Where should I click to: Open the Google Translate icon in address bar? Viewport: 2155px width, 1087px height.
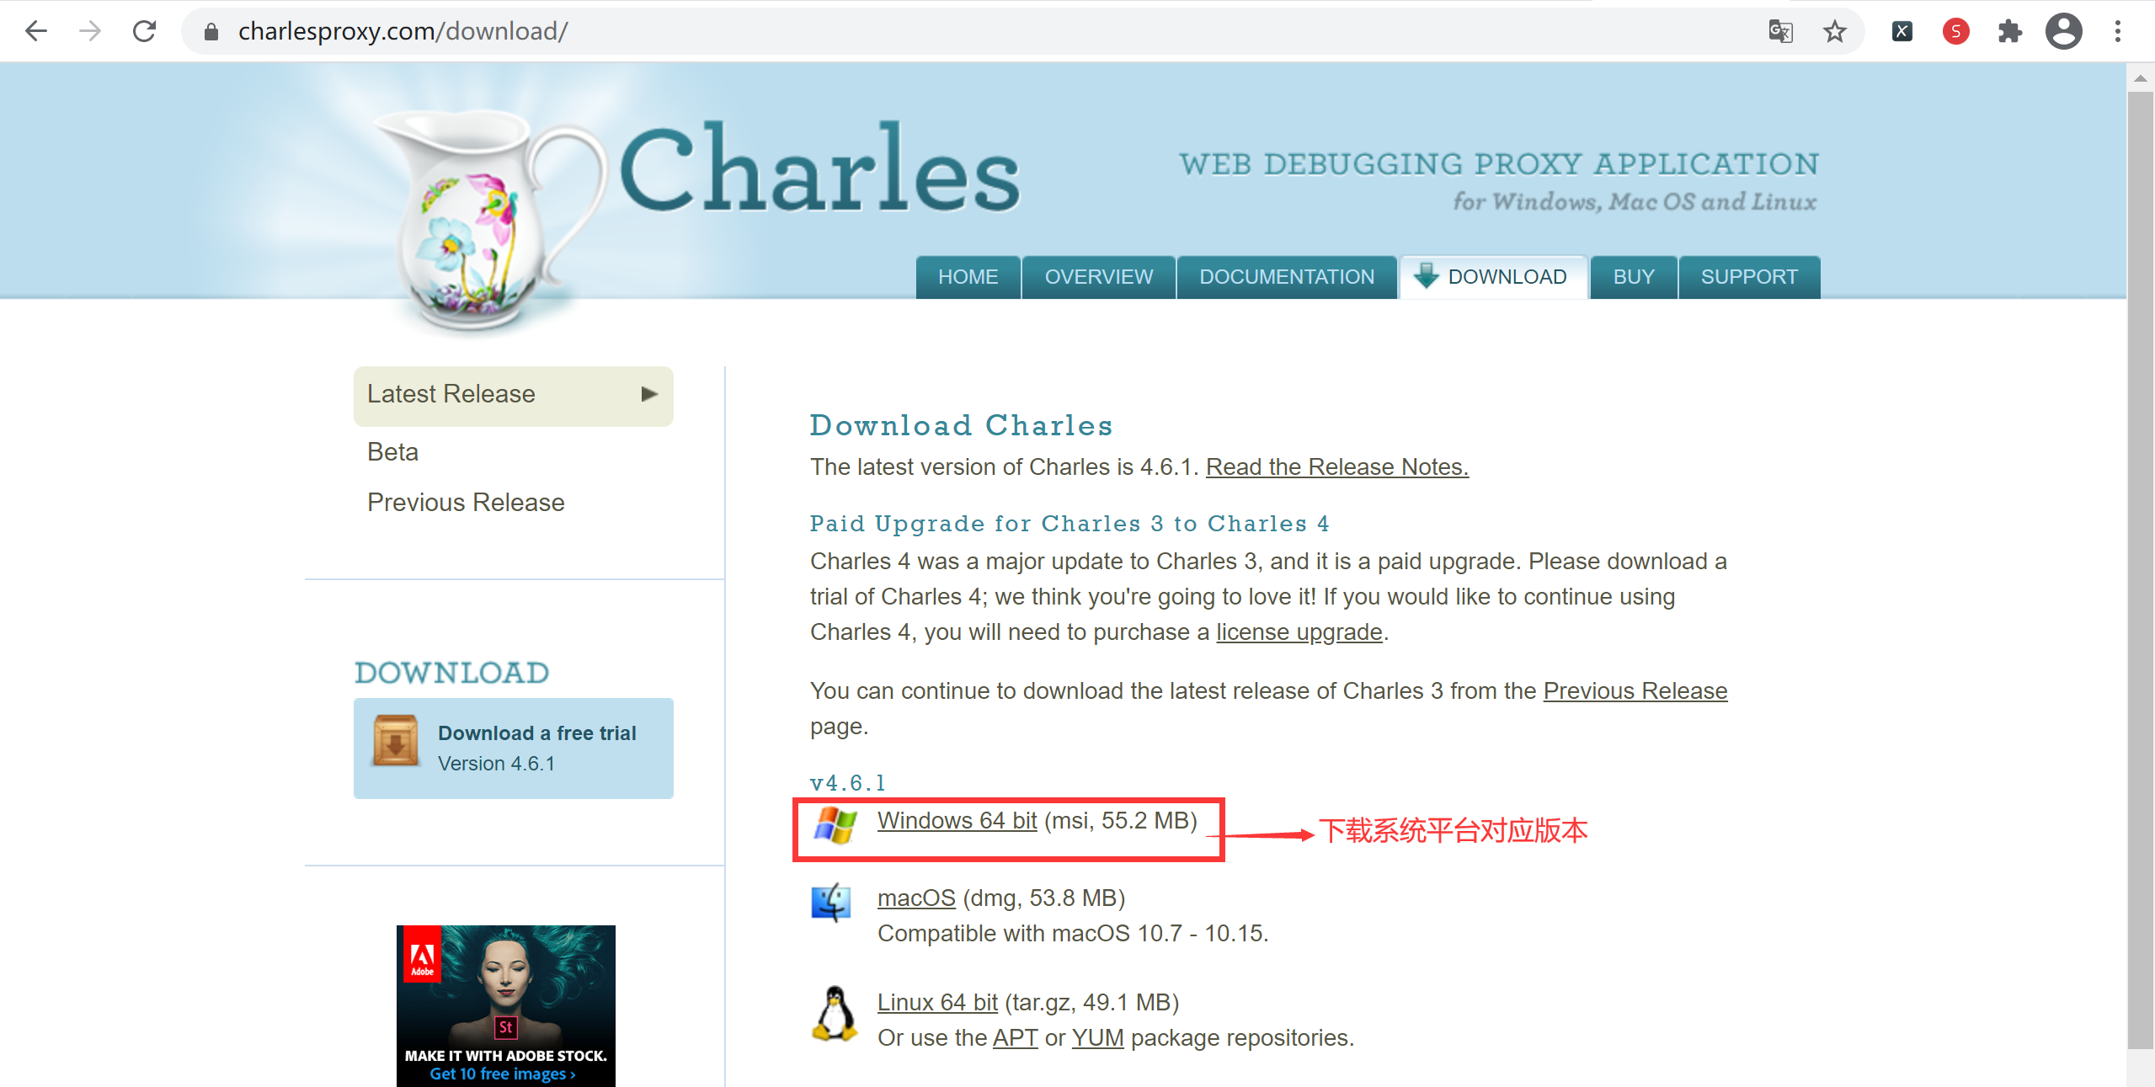tap(1780, 31)
